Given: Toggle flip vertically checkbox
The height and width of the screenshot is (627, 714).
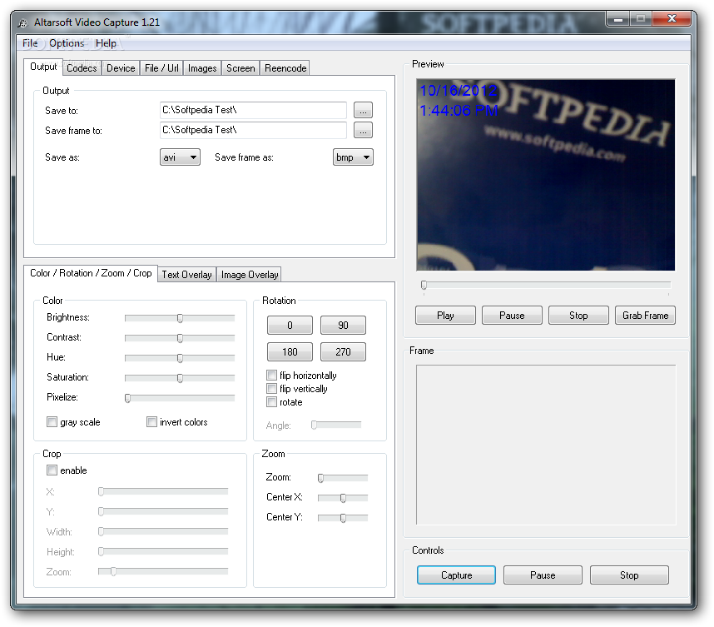Looking at the screenshot, I should point(272,389).
